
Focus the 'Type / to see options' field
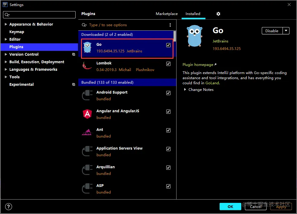pyautogui.click(x=125, y=25)
